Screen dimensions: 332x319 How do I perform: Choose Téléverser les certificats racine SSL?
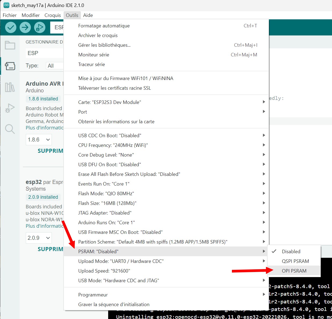tap(166, 88)
